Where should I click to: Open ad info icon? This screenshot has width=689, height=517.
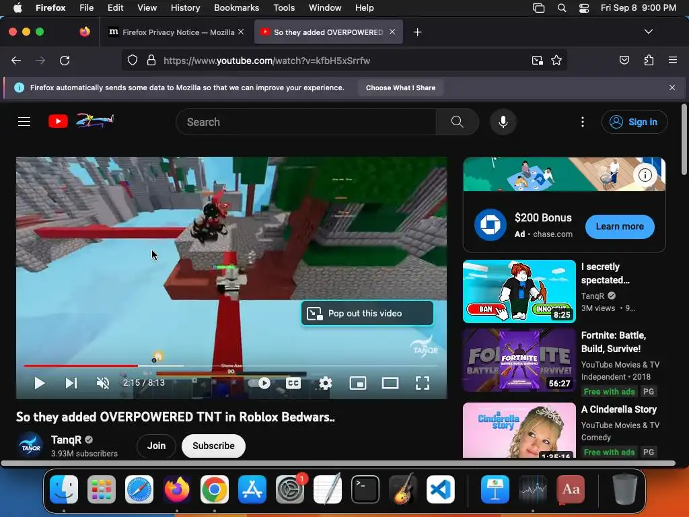645,175
